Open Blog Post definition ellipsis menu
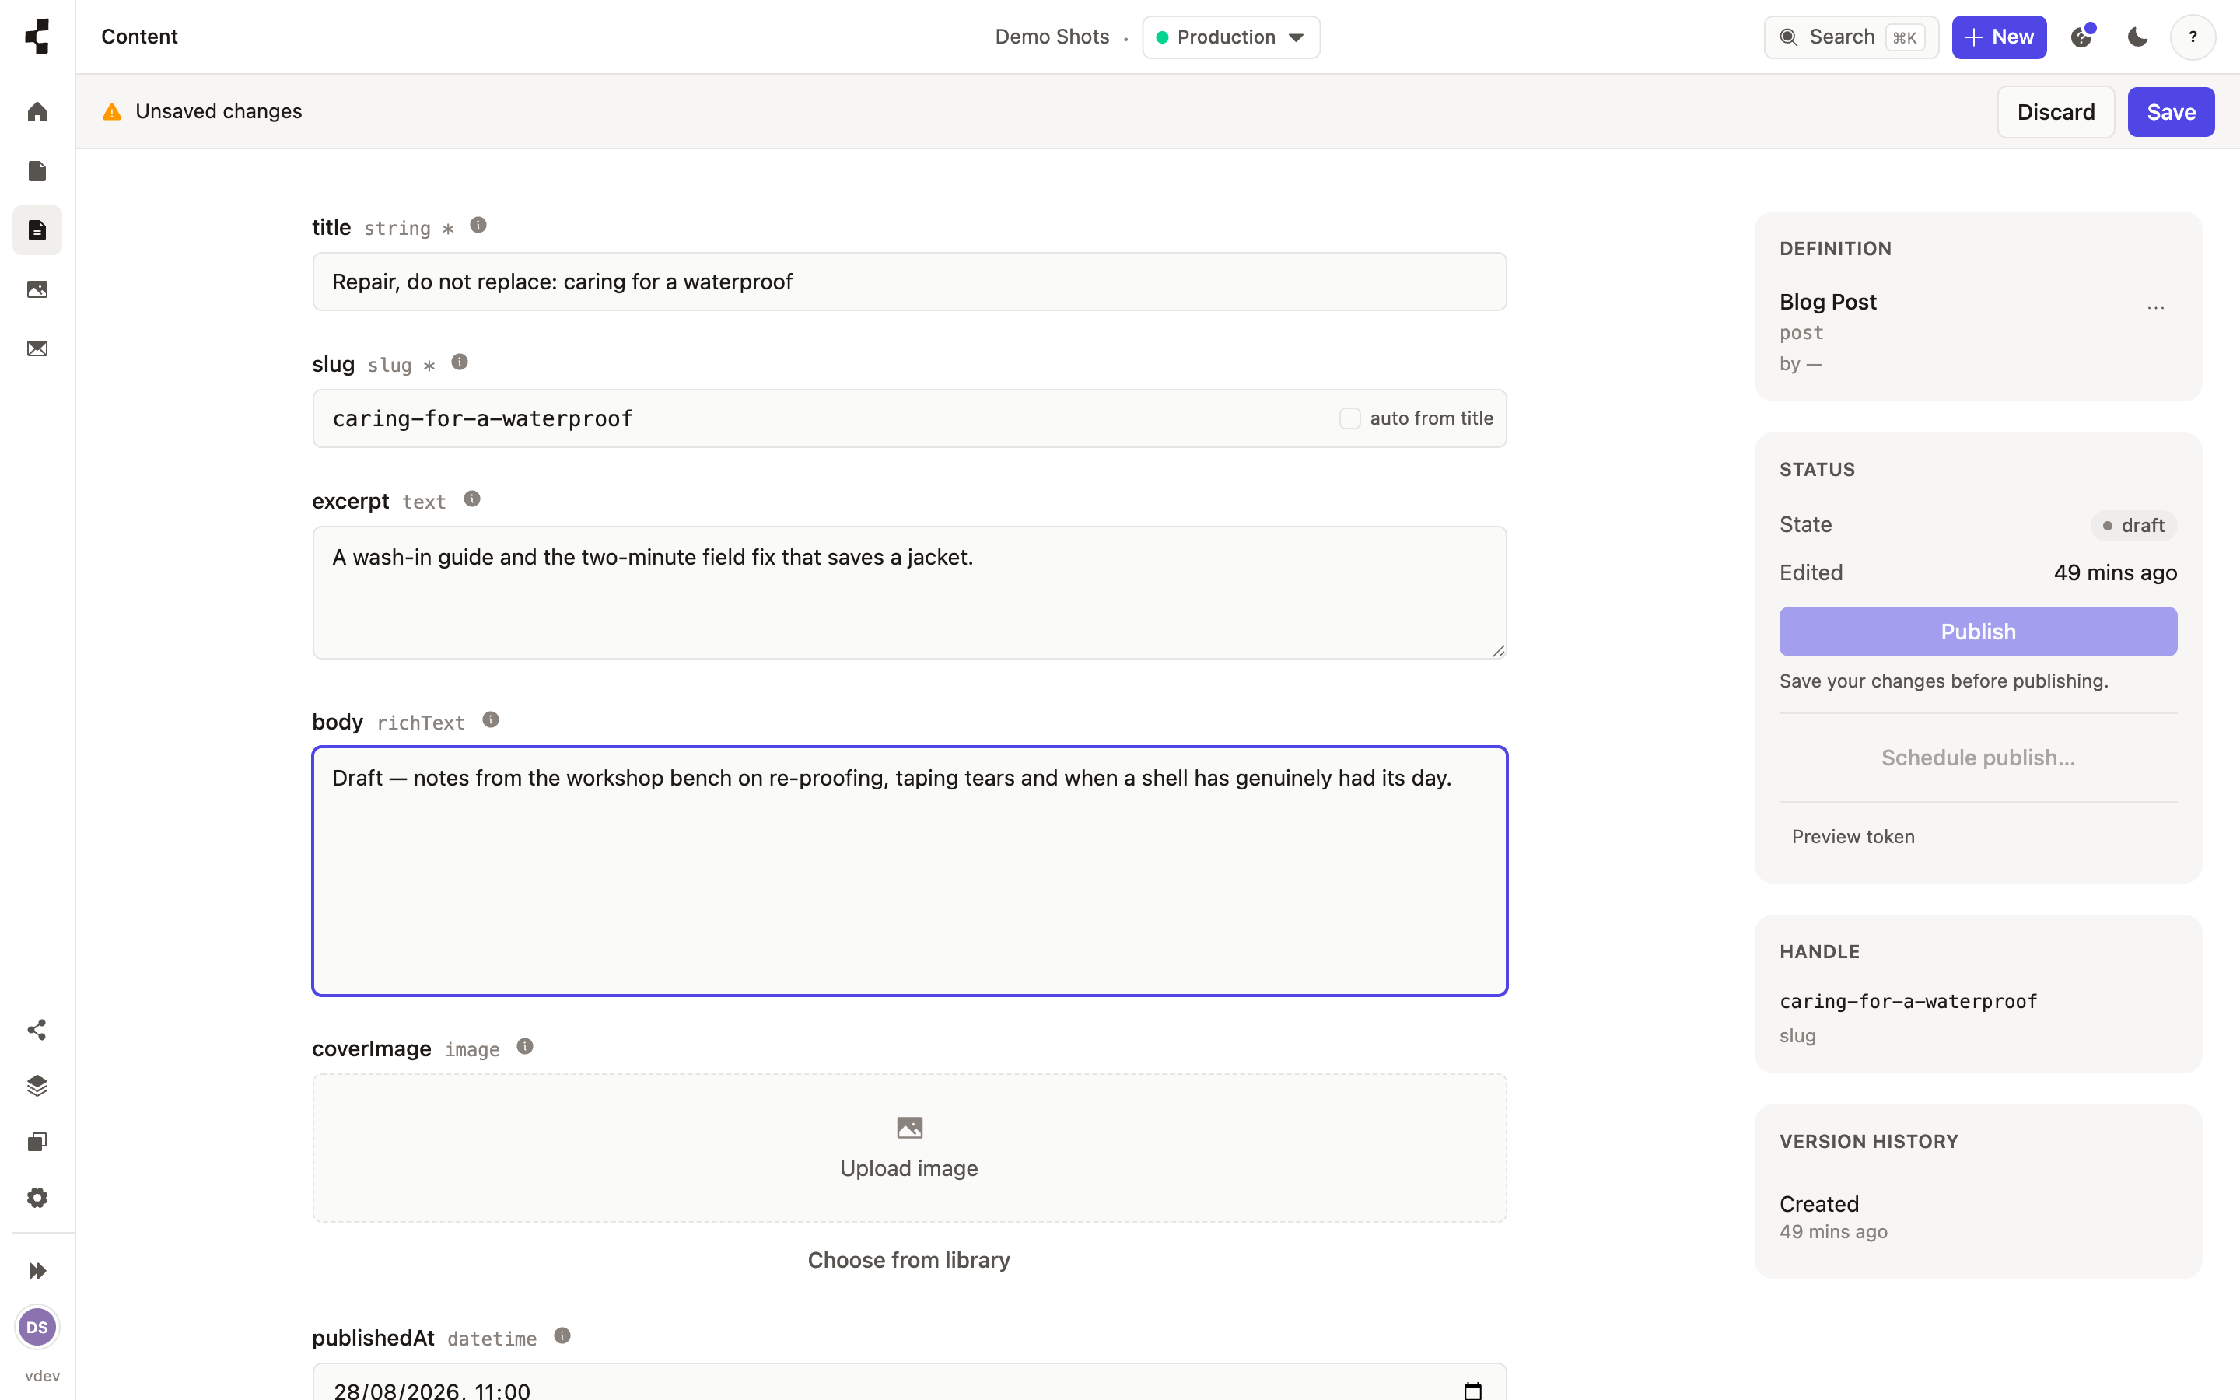This screenshot has height=1400, width=2240. click(2156, 306)
